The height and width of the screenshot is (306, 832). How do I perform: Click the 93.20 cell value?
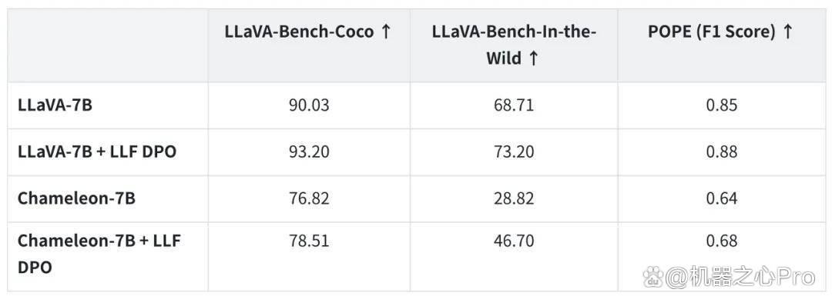click(309, 152)
